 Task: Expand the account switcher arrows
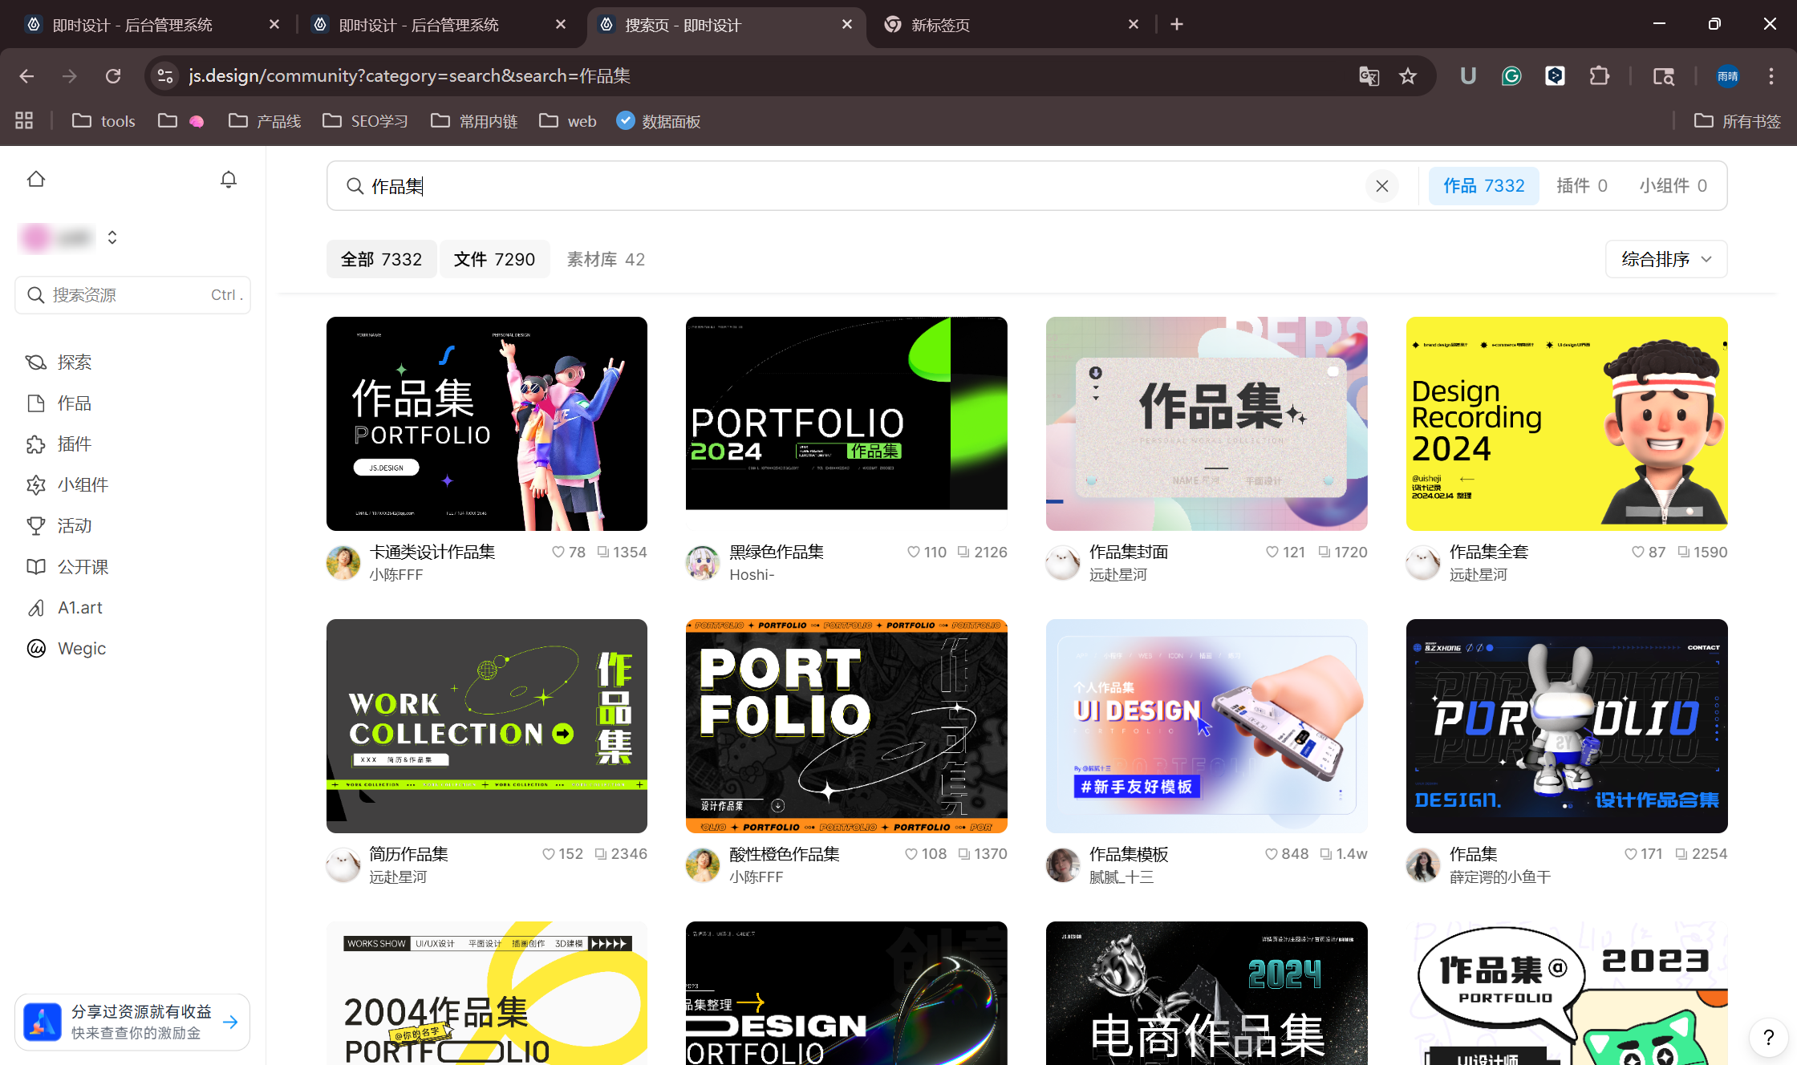point(112,237)
